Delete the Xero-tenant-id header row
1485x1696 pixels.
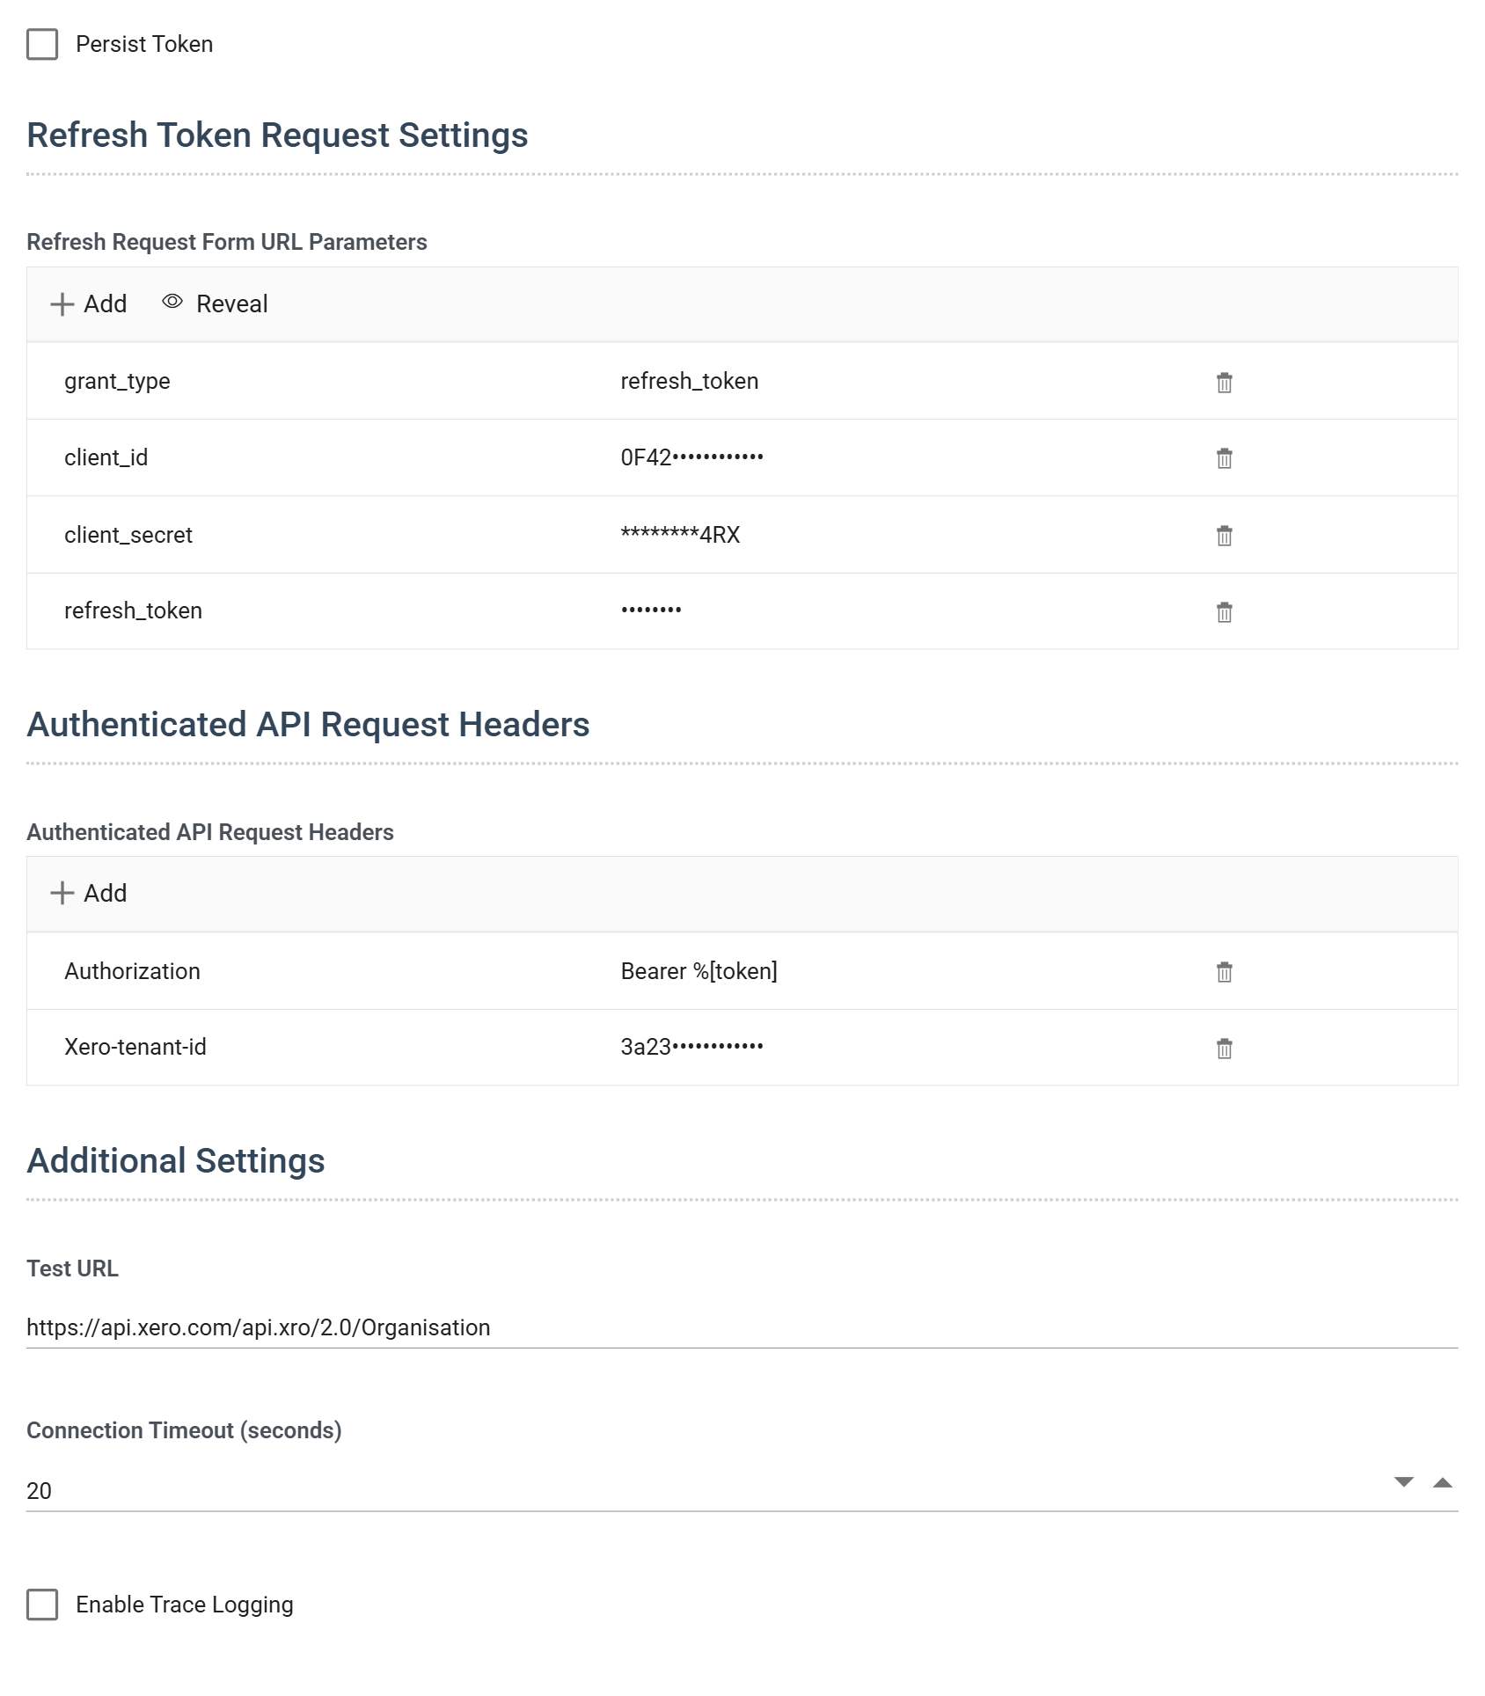coord(1224,1048)
